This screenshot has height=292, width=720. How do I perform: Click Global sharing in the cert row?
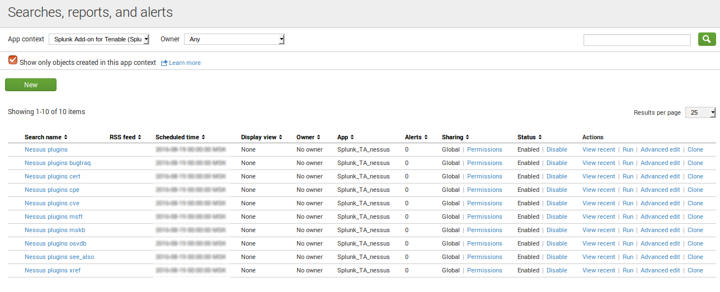pos(451,177)
